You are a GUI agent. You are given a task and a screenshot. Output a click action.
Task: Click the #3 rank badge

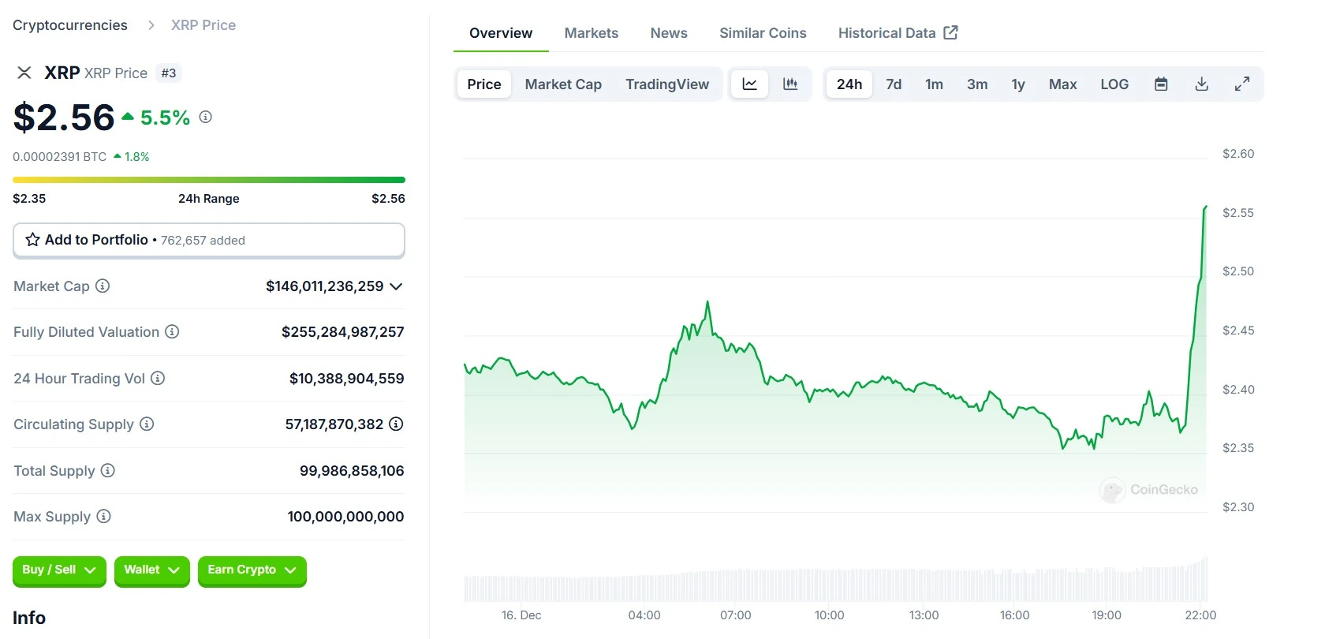coord(169,73)
